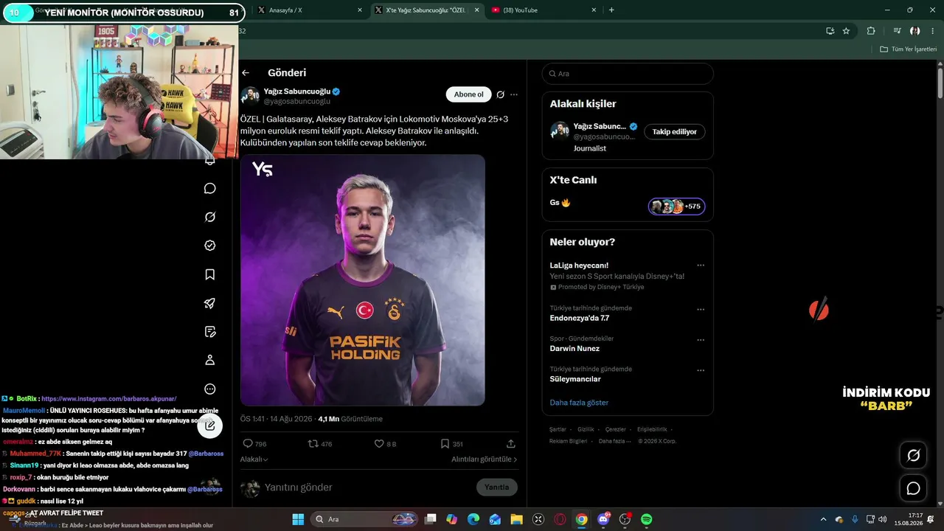
Task: Open Grok icon in X left sidebar
Action: point(210,217)
